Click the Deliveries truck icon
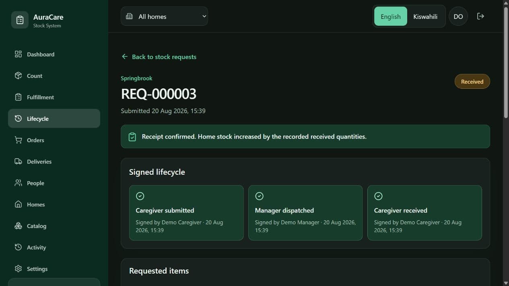Image resolution: width=509 pixels, height=286 pixels. 18,161
